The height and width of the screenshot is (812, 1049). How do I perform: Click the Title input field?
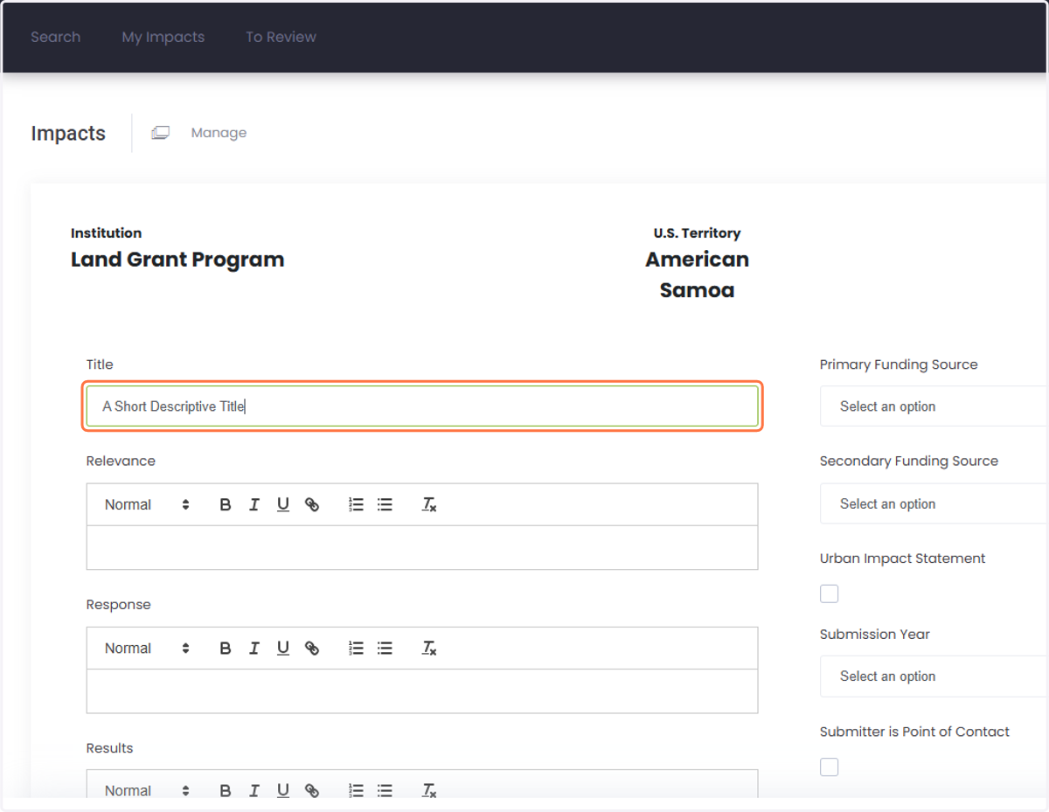[422, 406]
